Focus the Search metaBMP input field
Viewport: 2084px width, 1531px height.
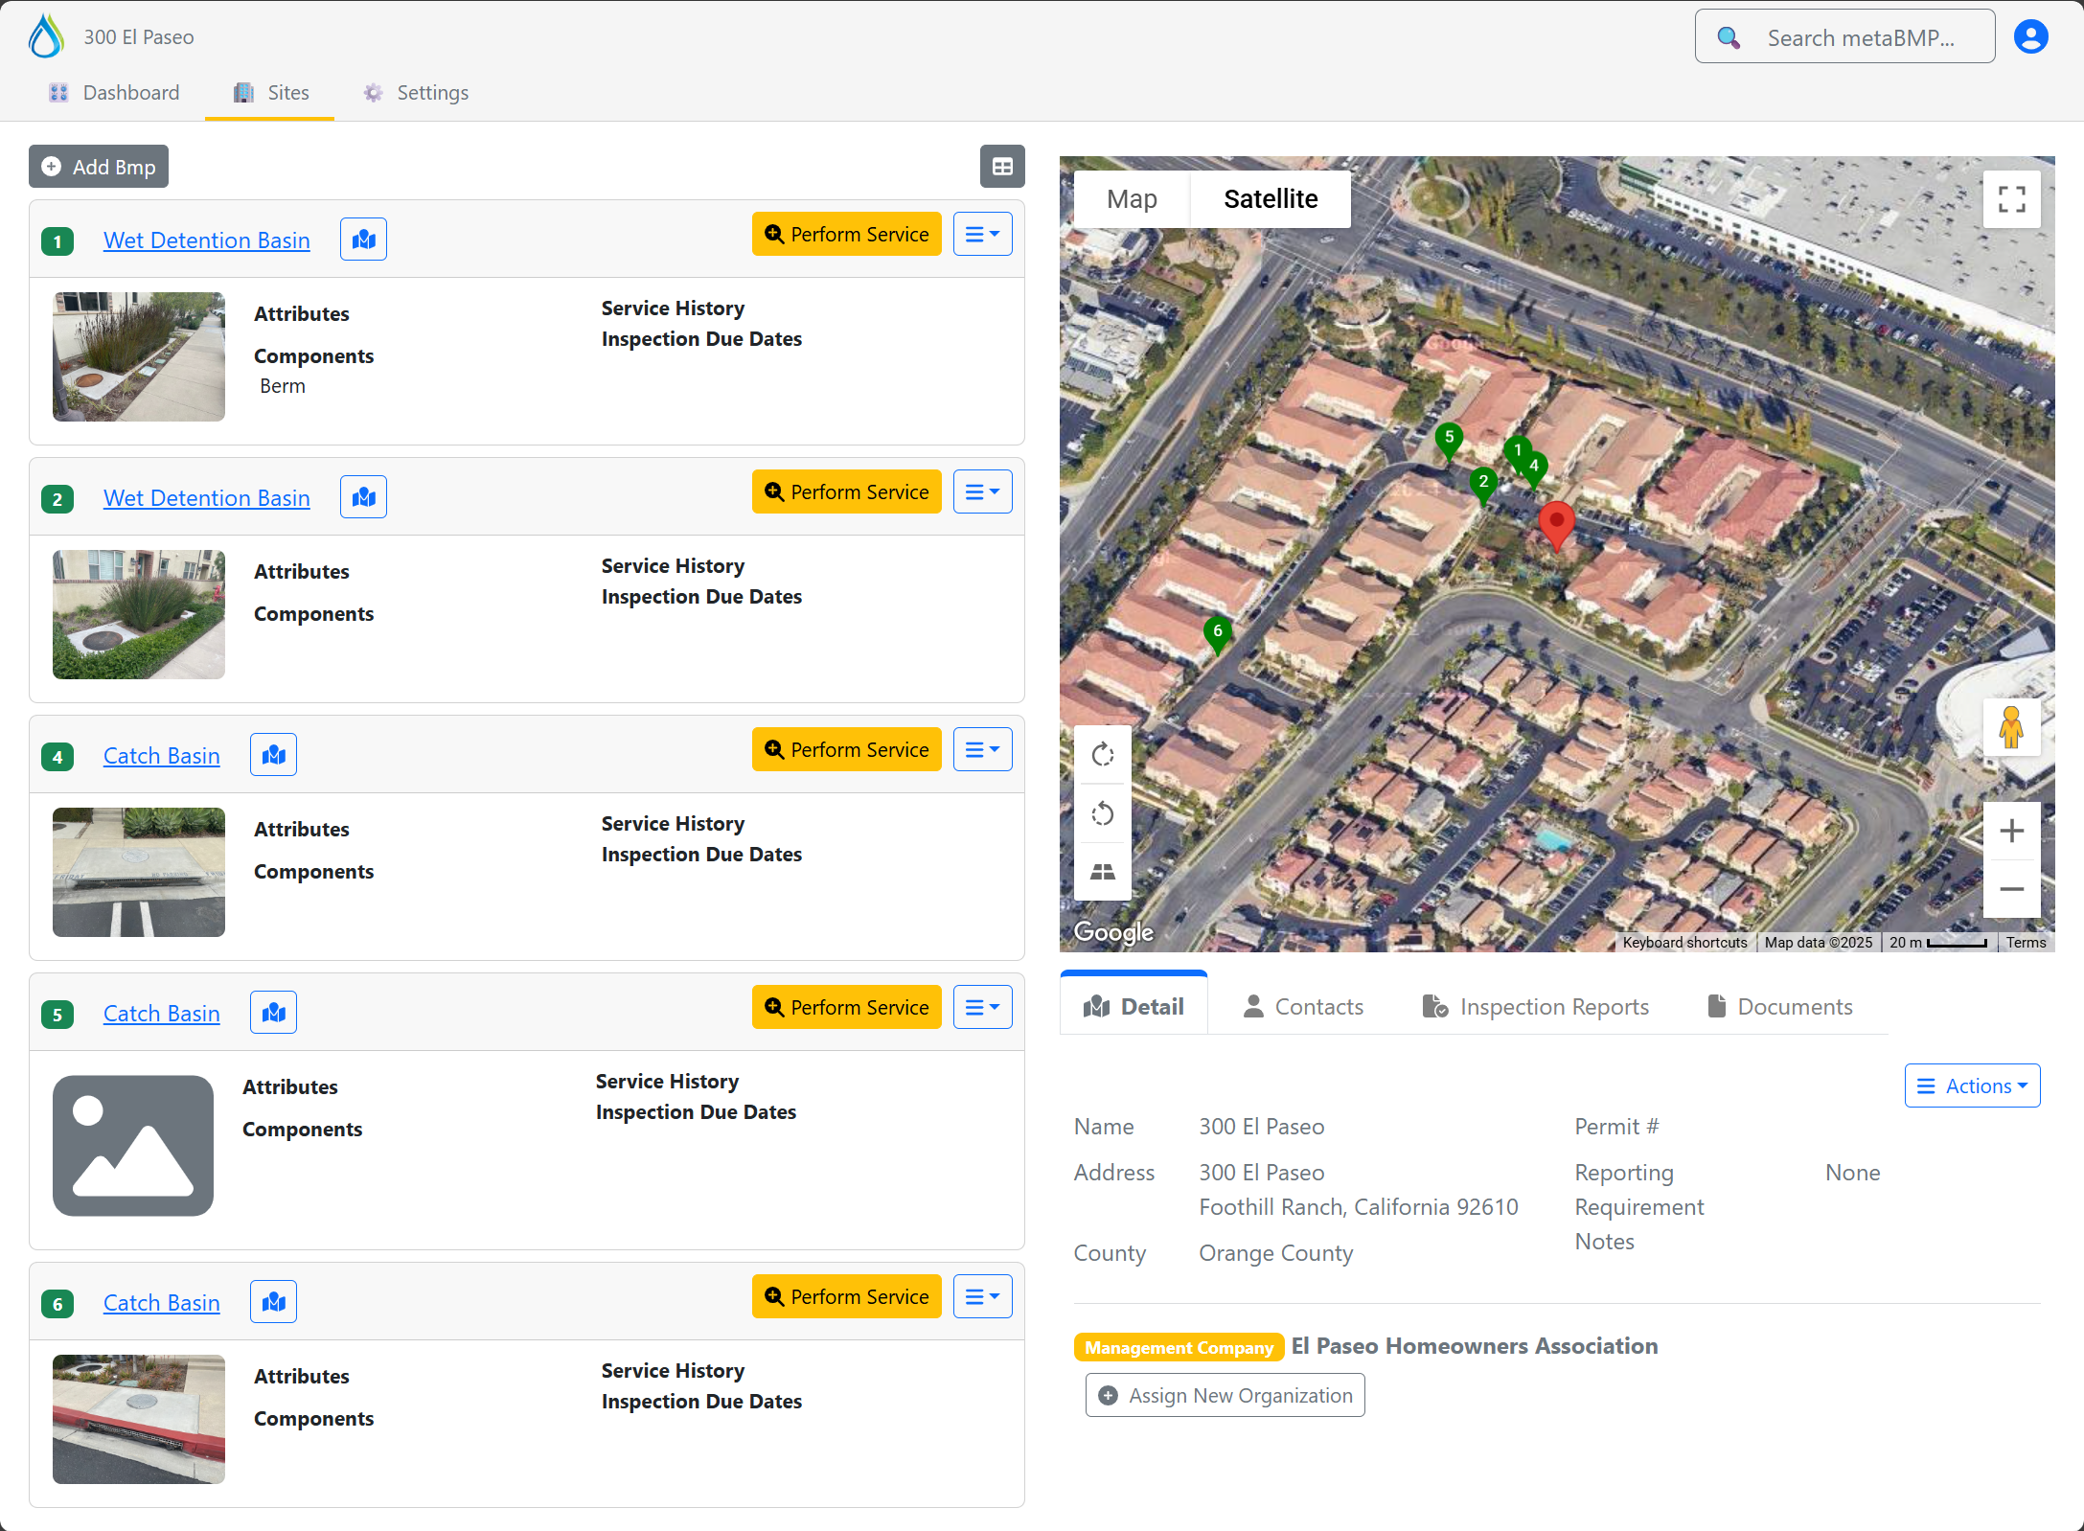[x=1844, y=37]
